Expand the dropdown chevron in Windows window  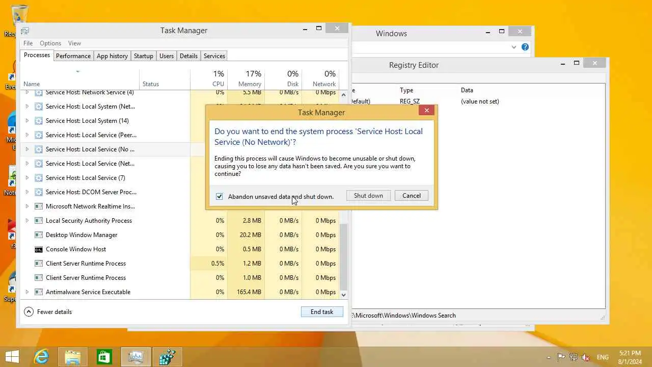513,47
